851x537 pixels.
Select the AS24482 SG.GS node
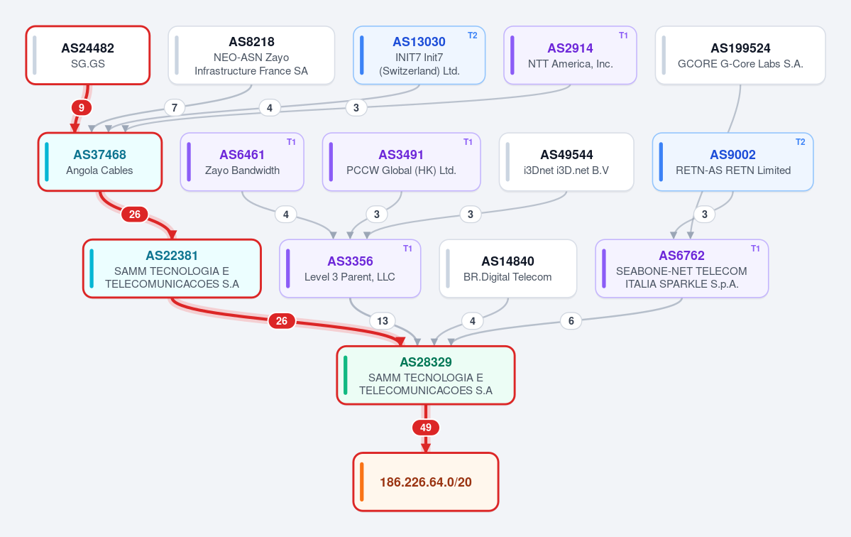(88, 55)
